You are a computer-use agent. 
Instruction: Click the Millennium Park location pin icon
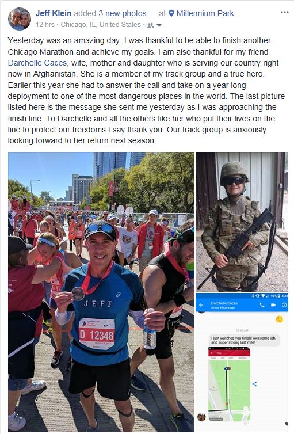[171, 13]
